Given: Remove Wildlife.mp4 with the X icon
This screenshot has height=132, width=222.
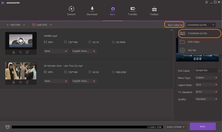Looking at the screenshot, I should pyautogui.click(x=172, y=30).
